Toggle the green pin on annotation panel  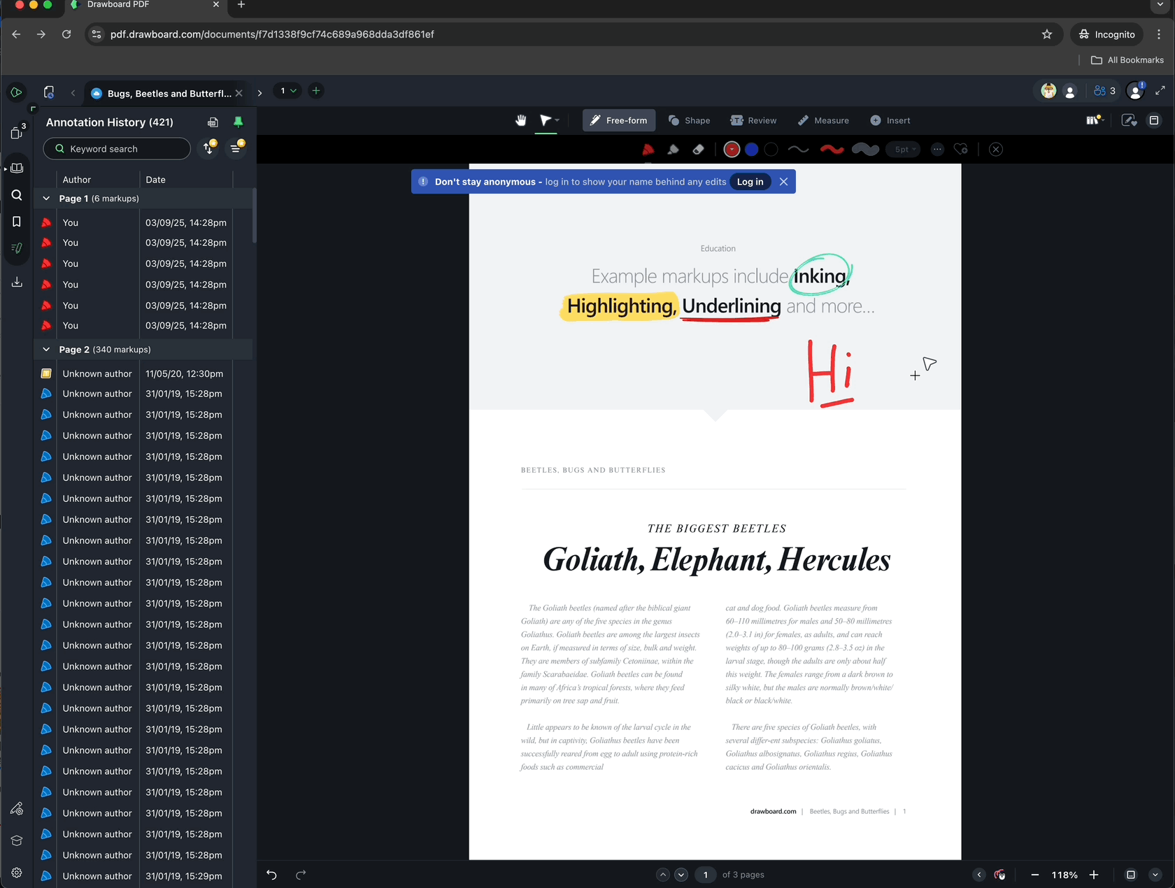click(x=238, y=122)
